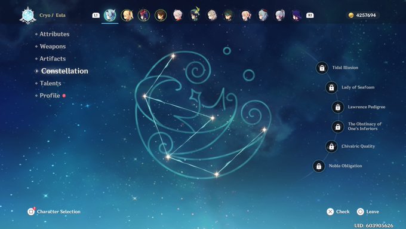
Task: Click the Tidal Illusion lock icon
Action: (x=322, y=68)
